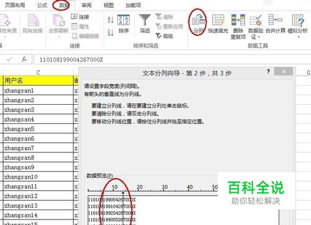Screen dimensions: 311x225
Task: Select cell zhangsan14
Action: click(38, 215)
